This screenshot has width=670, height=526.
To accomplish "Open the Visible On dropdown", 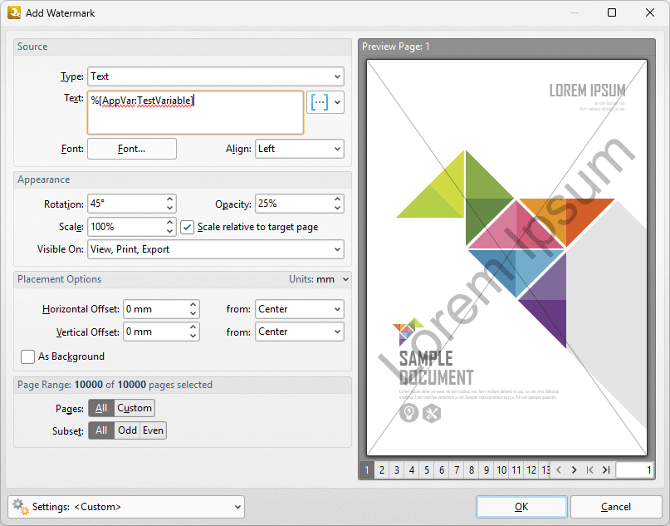I will [216, 249].
